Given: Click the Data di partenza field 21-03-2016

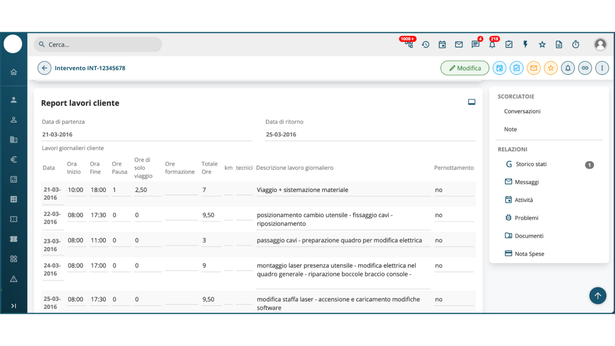Looking at the screenshot, I should 147,135.
